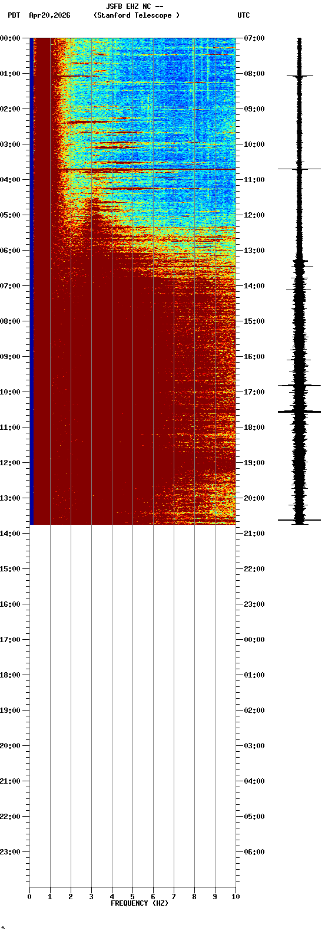This screenshot has height=934, width=325.
Task: Click the 11:00 PDT time label
Action: coord(10,427)
